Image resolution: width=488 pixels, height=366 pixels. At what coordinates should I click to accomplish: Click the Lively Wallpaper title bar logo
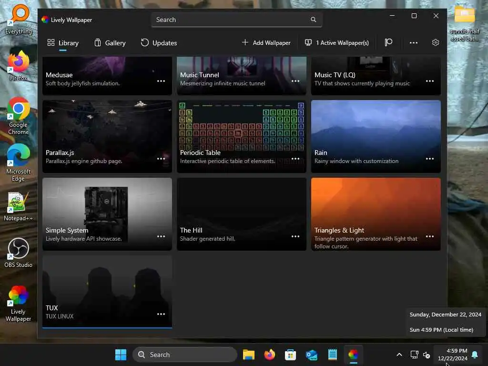[x=45, y=20]
